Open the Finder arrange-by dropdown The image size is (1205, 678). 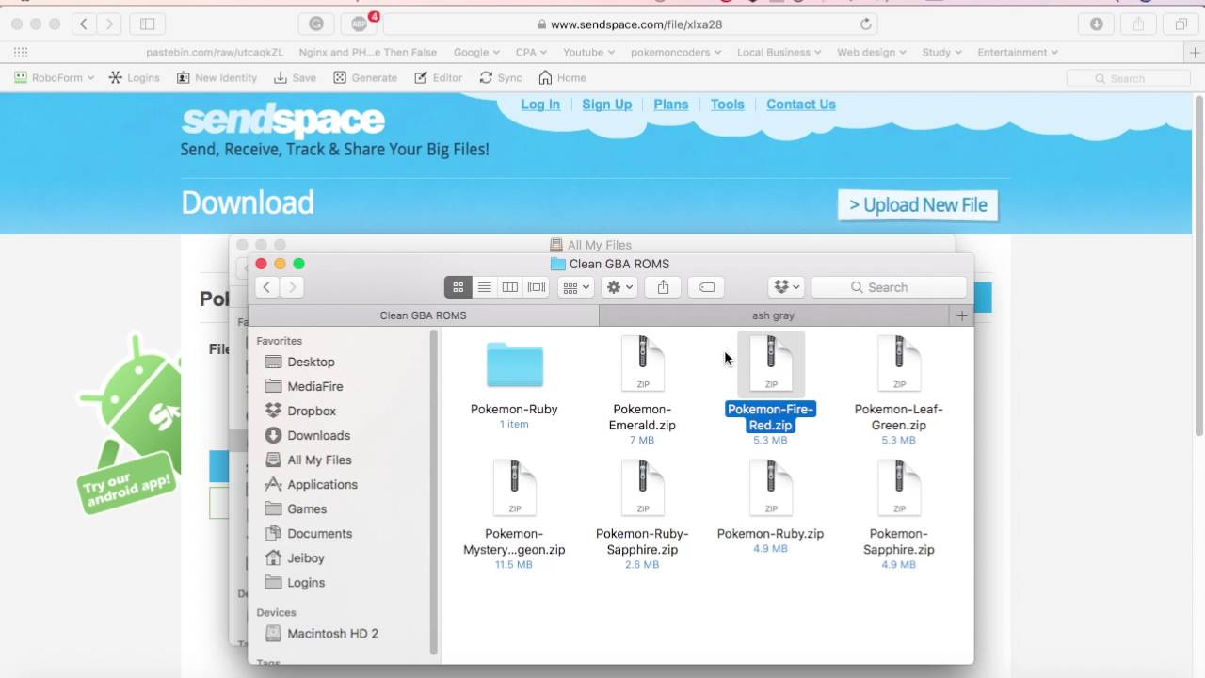(575, 287)
